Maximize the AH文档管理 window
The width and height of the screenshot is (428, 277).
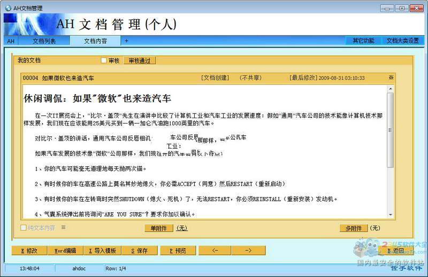[402, 8]
